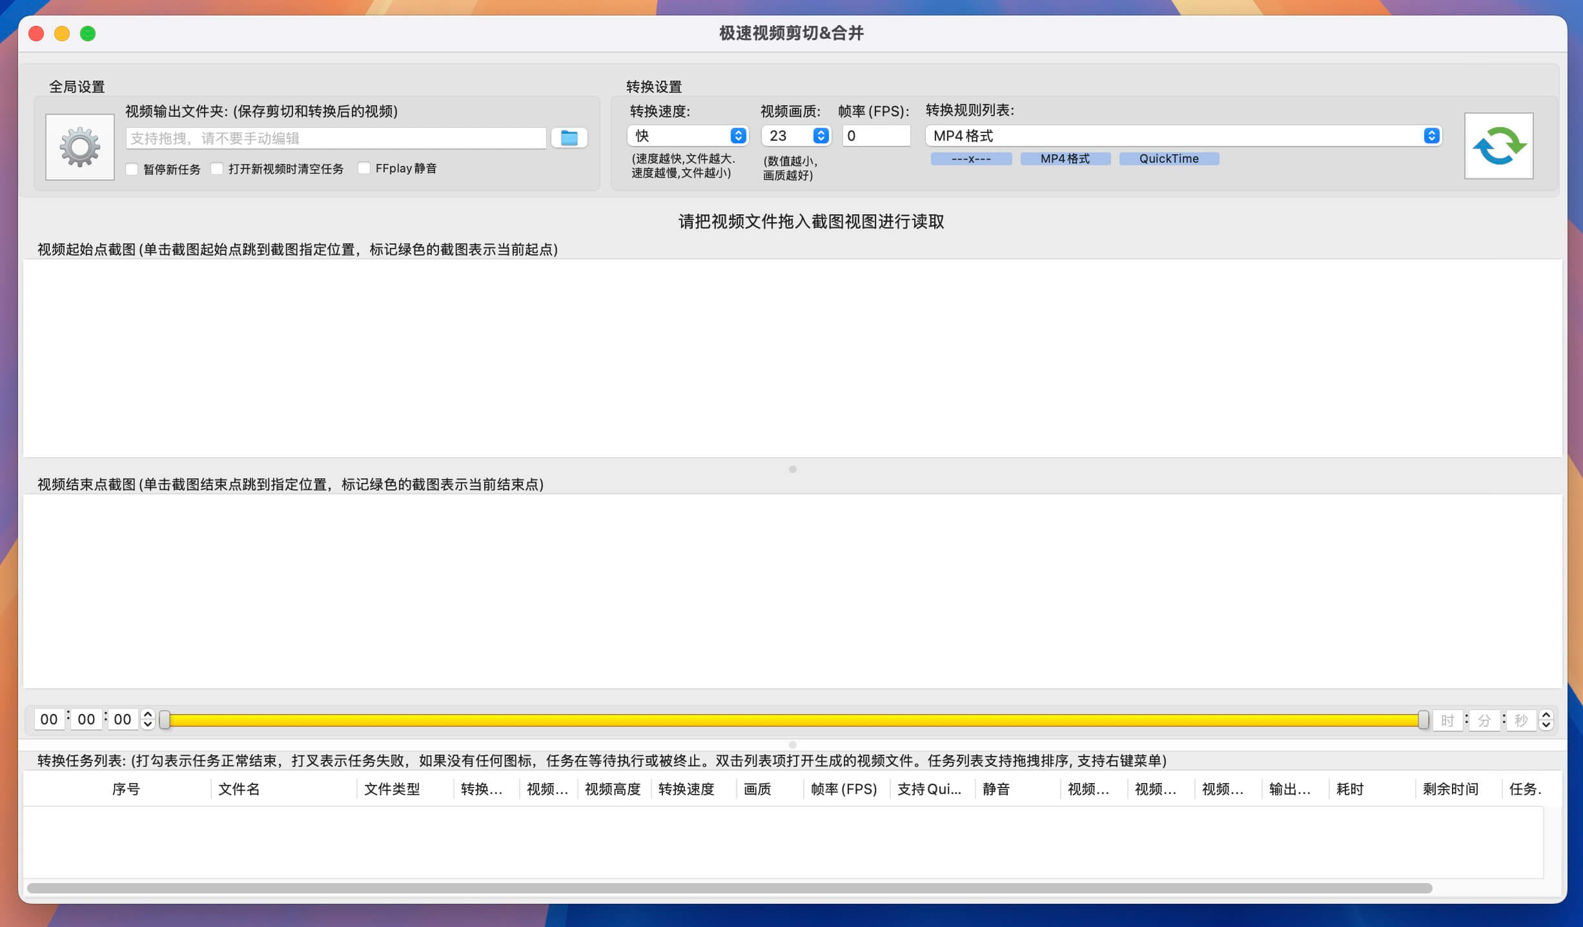Click the video output folder path field

334,138
